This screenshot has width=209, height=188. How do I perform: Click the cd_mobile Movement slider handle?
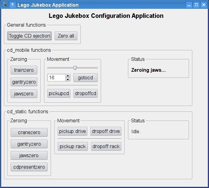click(x=75, y=68)
